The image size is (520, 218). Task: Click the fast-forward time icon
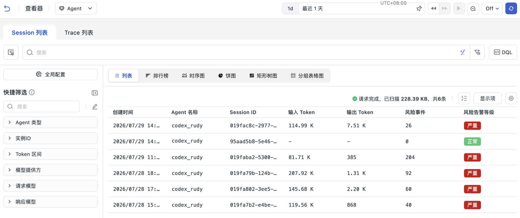445,8
